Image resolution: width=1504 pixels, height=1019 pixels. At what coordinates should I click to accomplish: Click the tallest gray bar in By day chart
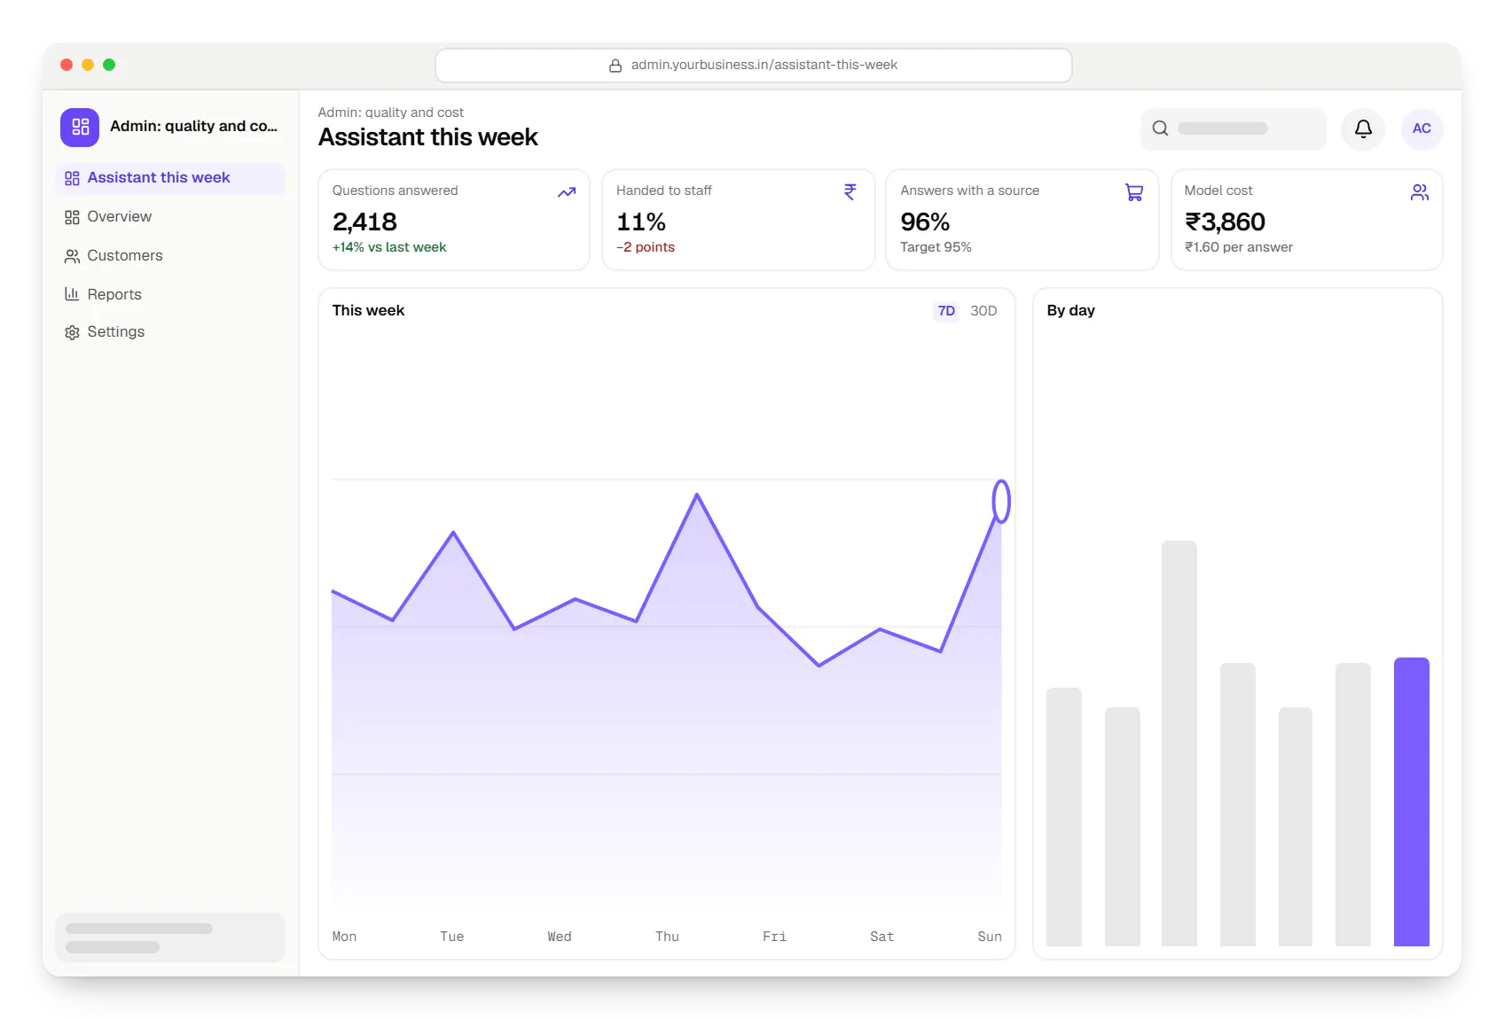click(x=1179, y=743)
